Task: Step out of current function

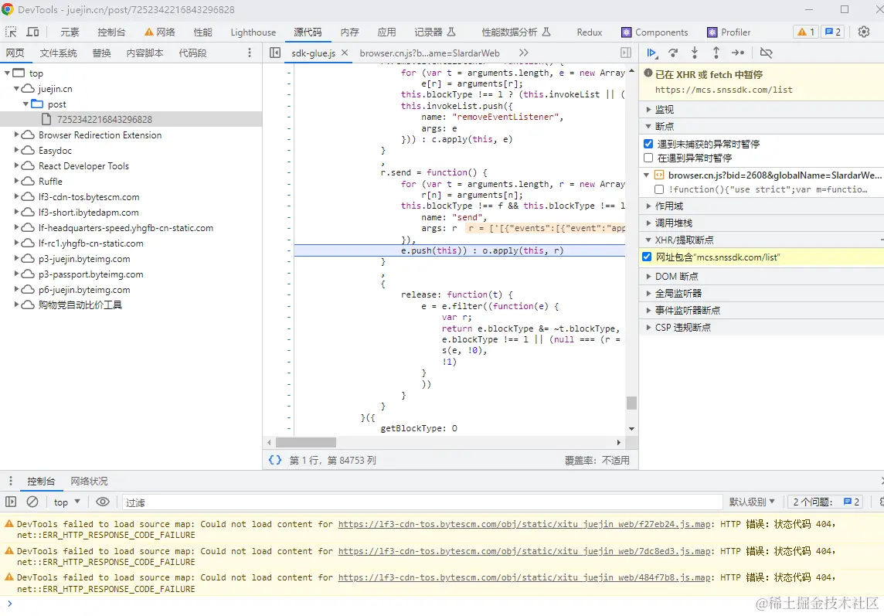Action: pos(716,53)
